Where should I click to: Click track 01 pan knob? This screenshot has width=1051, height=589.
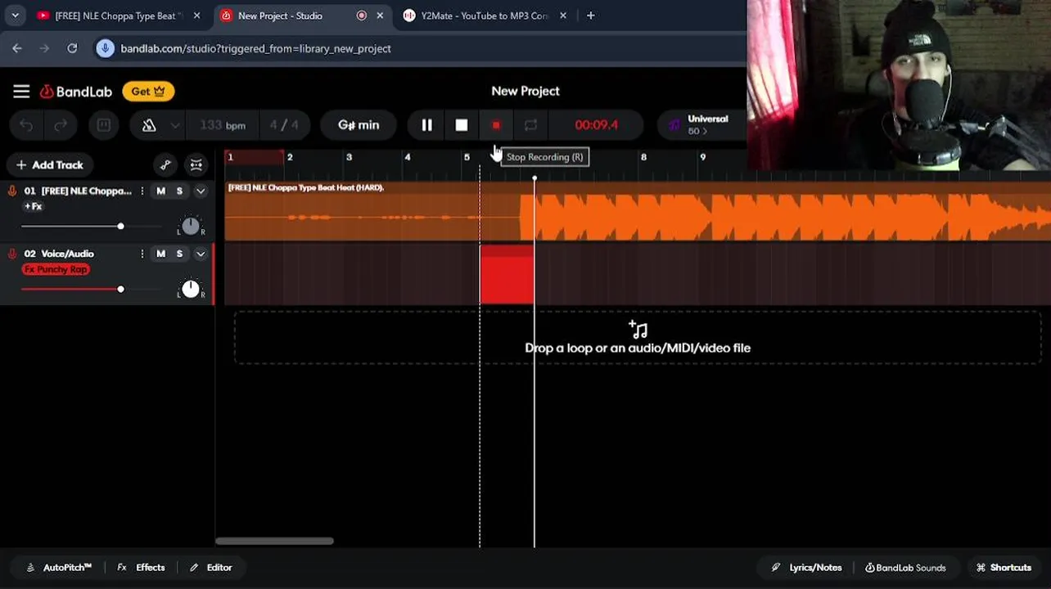191,226
